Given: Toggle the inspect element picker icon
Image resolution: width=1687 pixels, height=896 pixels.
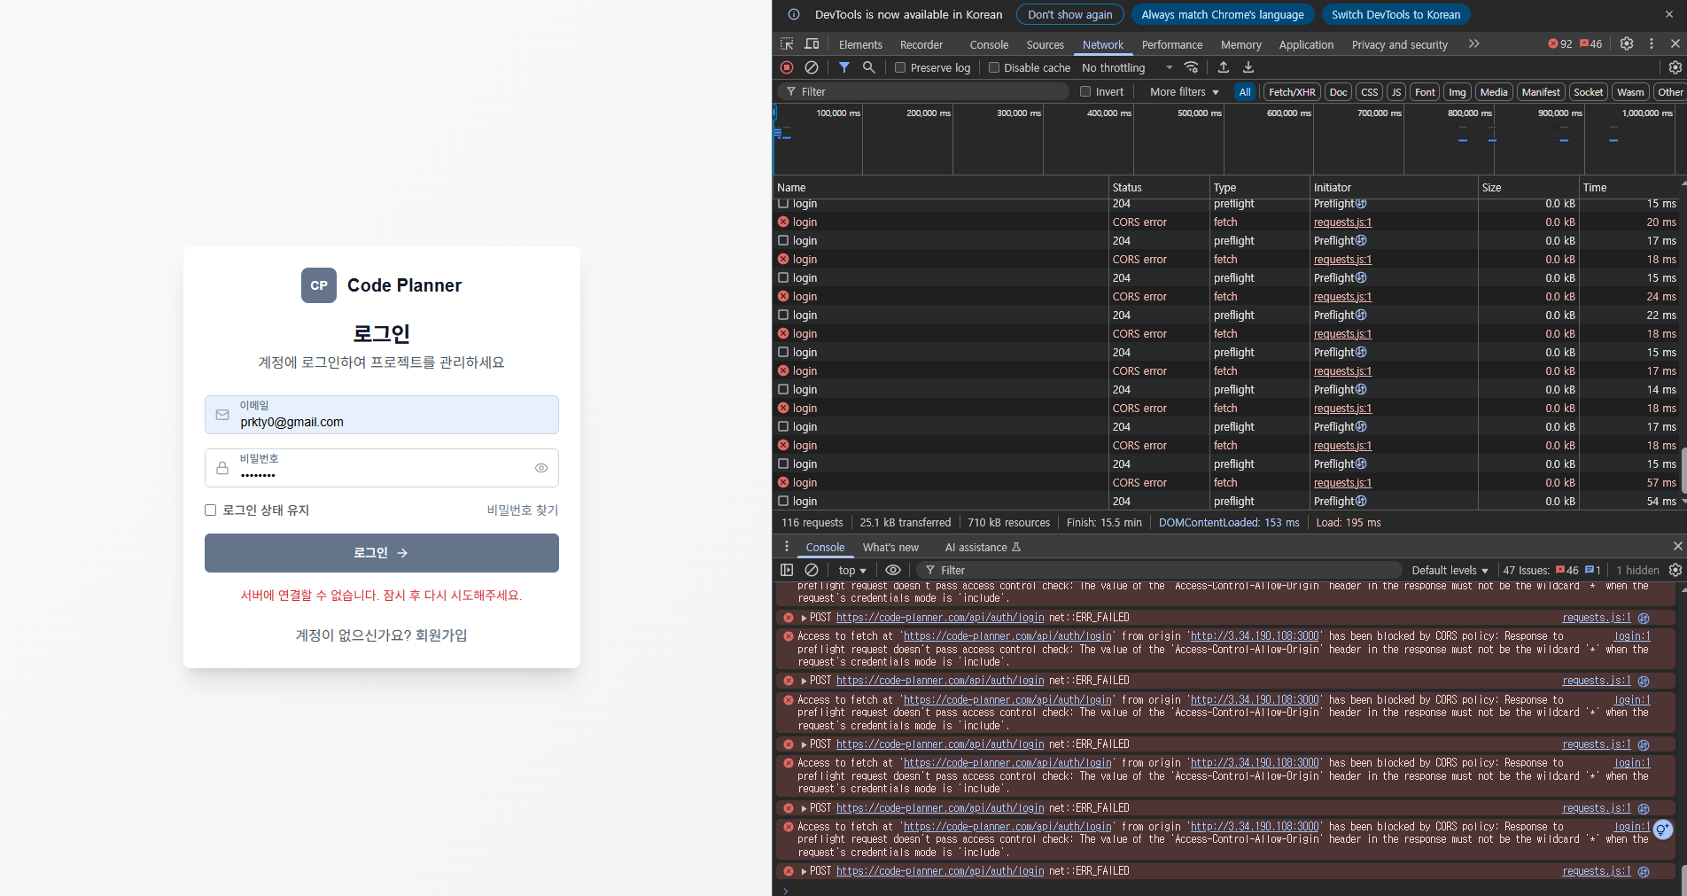Looking at the screenshot, I should point(787,43).
